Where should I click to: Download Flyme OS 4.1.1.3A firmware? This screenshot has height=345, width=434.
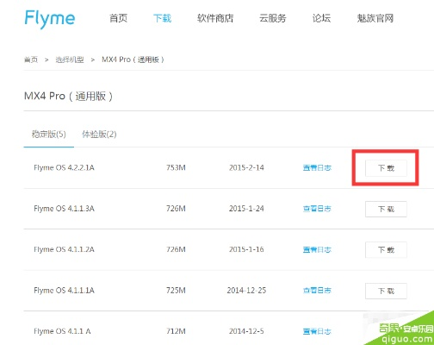(386, 209)
